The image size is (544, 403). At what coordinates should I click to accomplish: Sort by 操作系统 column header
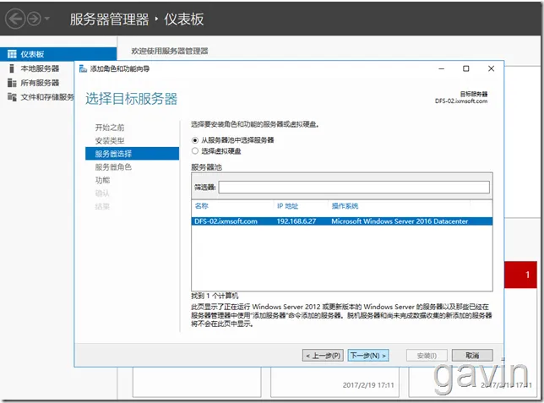point(345,206)
